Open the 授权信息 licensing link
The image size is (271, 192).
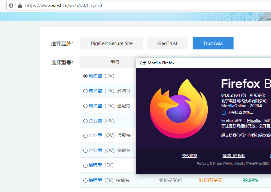point(190,156)
